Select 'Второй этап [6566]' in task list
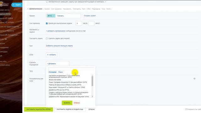This screenshot has height=113, width=201. pyautogui.click(x=55, y=80)
